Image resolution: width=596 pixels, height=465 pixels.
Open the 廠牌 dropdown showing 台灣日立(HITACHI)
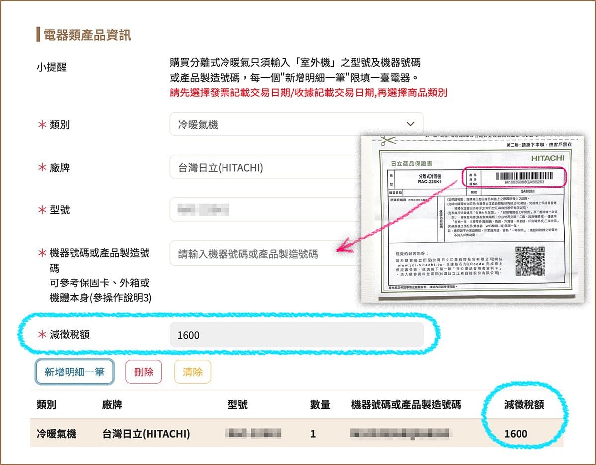click(x=266, y=168)
